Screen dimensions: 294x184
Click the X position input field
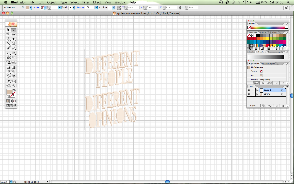(133, 7)
